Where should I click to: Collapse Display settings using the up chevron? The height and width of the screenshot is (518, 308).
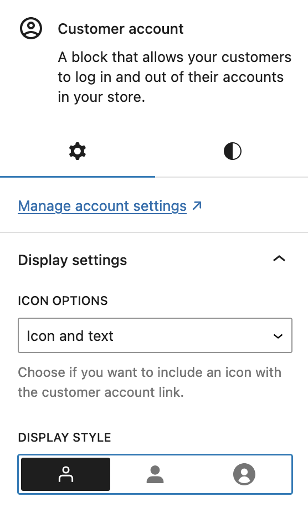[279, 259]
